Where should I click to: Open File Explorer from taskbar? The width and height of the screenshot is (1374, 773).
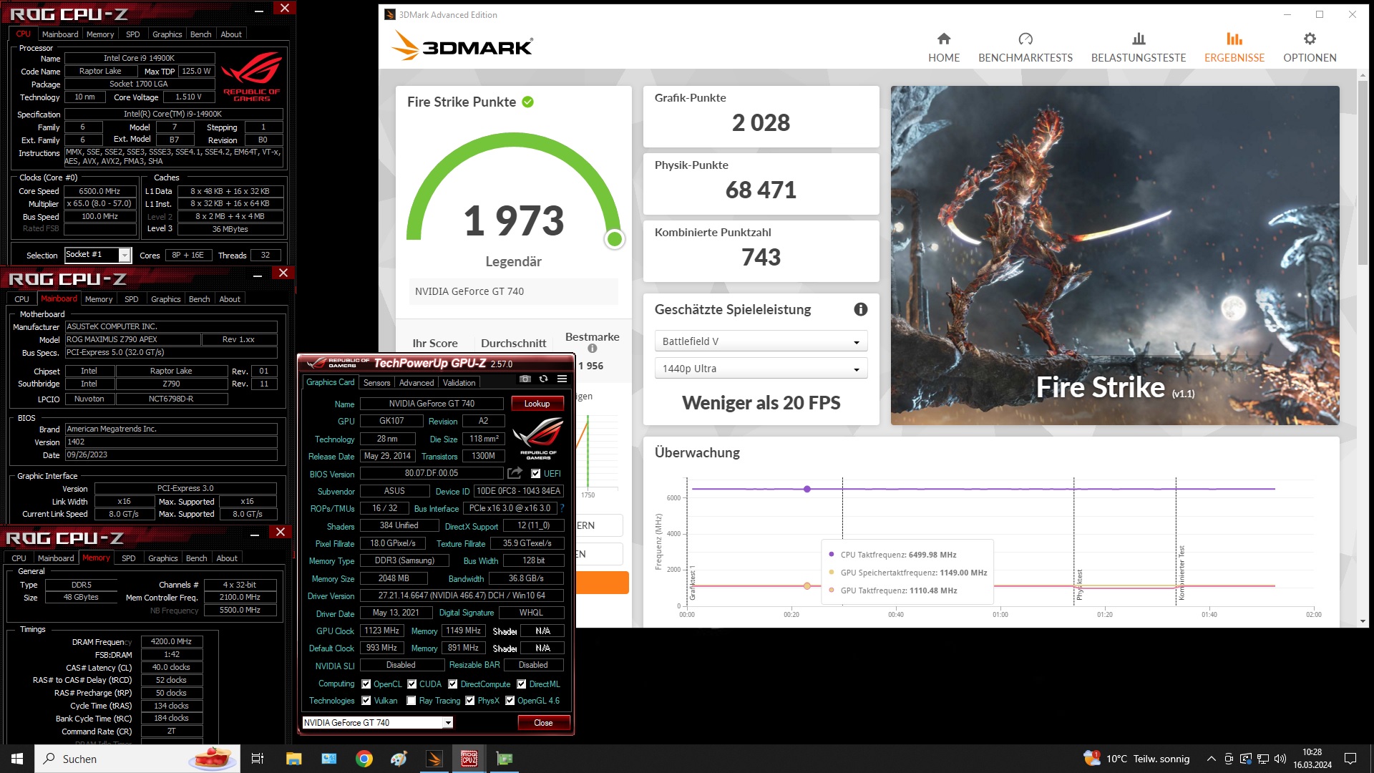(x=294, y=759)
